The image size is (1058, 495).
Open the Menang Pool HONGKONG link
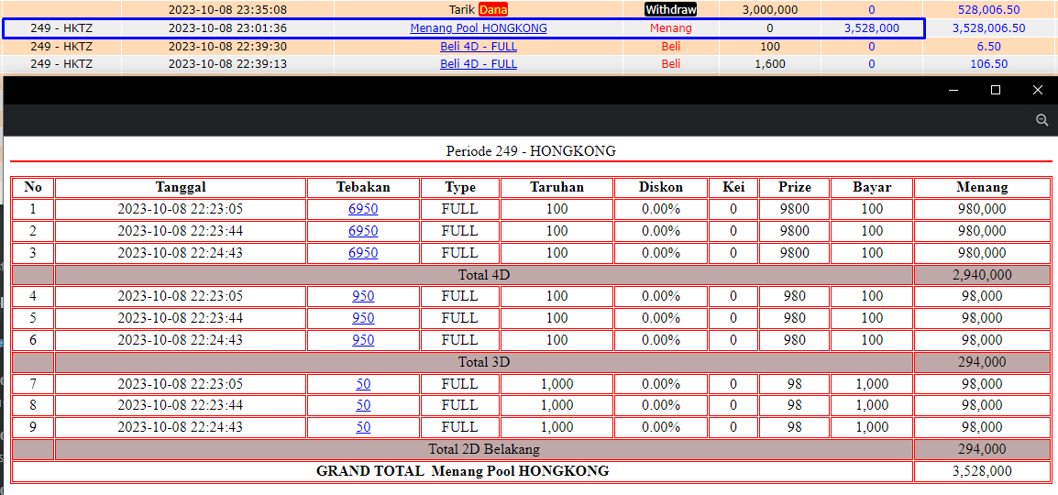(x=479, y=28)
